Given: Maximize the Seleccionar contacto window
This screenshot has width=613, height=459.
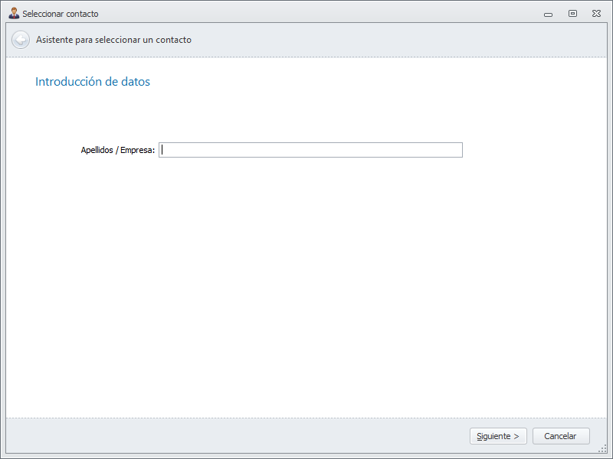Looking at the screenshot, I should [x=572, y=13].
